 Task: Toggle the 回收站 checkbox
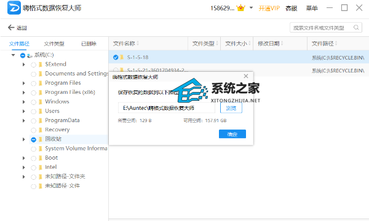click(33, 139)
